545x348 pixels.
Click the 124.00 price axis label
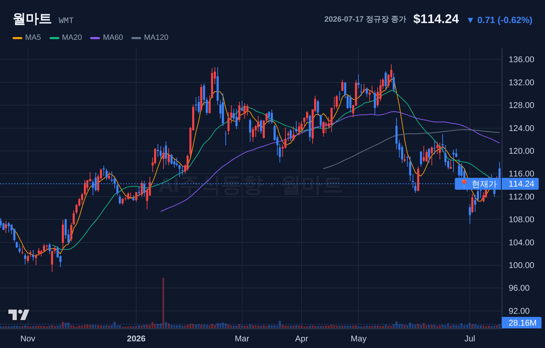click(x=521, y=128)
